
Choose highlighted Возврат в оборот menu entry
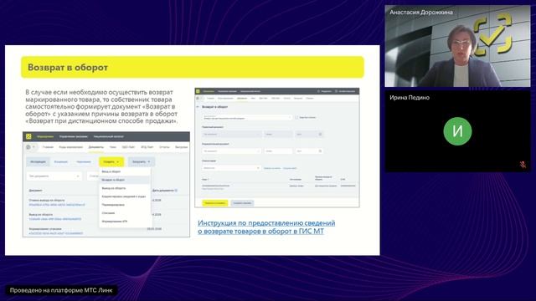pyautogui.click(x=125, y=180)
